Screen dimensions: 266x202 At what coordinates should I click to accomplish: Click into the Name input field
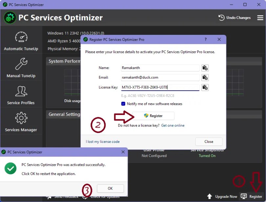[x=160, y=68]
